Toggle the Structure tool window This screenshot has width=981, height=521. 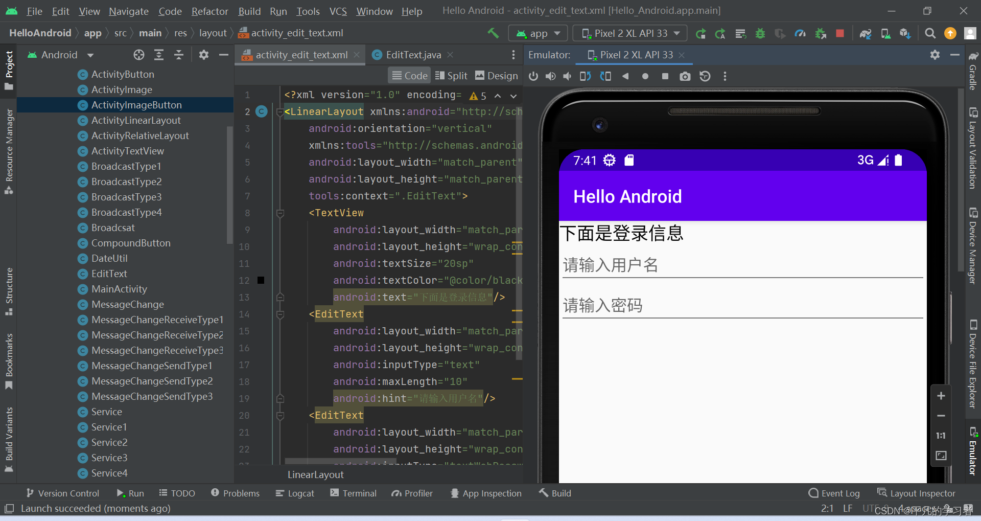point(9,291)
